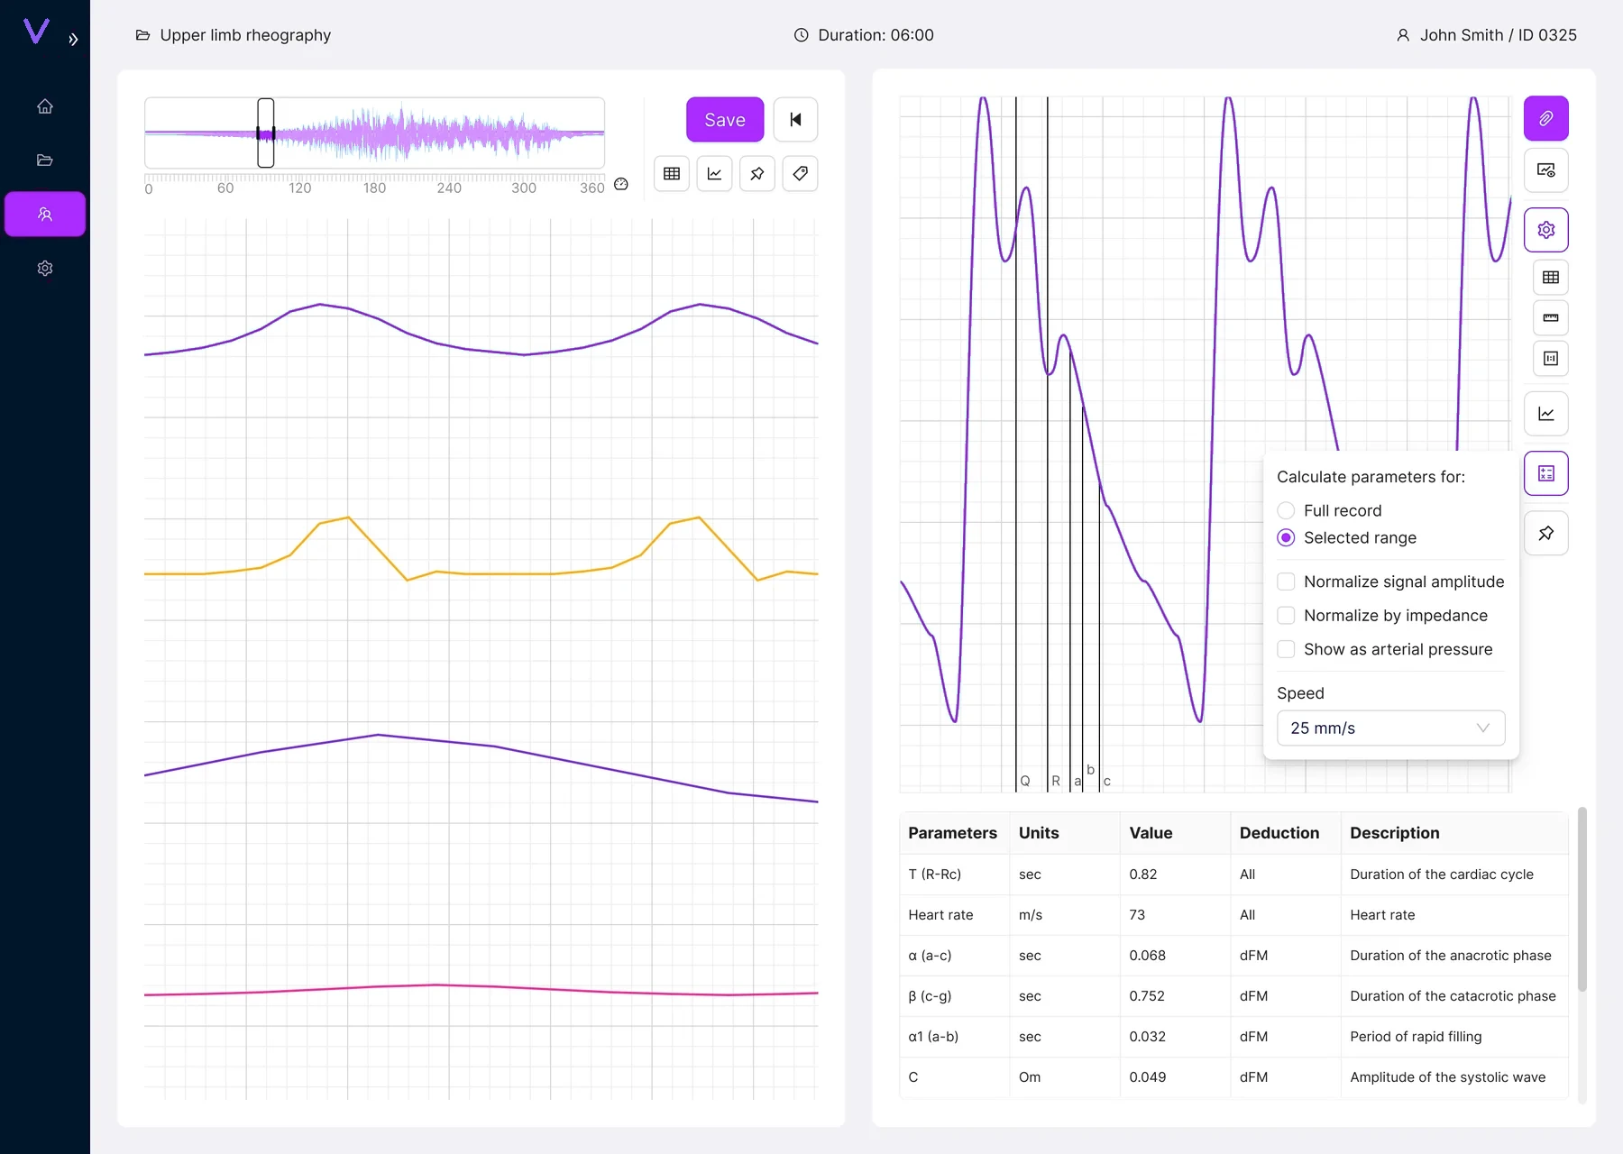The height and width of the screenshot is (1154, 1623).
Task: Click the pin icon beside chart icon
Action: pos(757,174)
